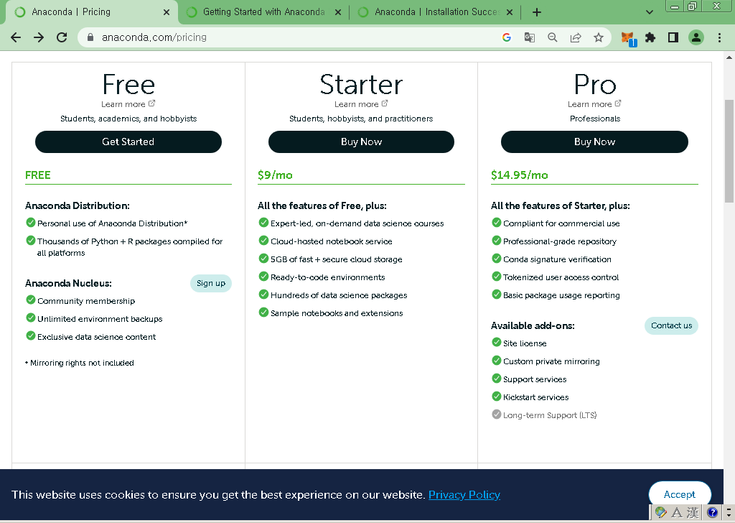Image resolution: width=735 pixels, height=523 pixels.
Task: Bookmark this page with the star
Action: (599, 37)
